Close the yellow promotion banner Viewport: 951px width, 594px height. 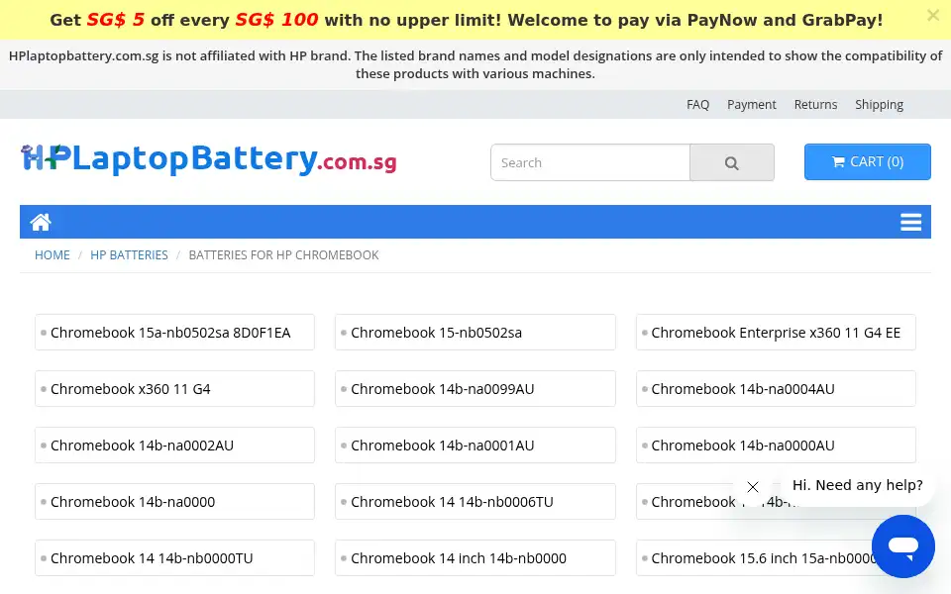(933, 15)
